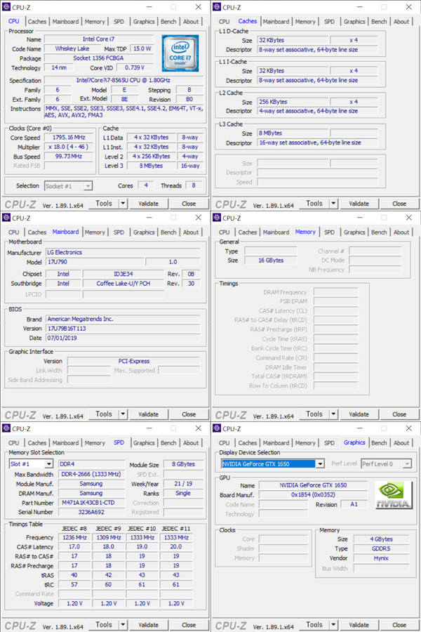Select CPU tab in the Graphics-tab window
Screen dimensions: 421x632
click(224, 443)
